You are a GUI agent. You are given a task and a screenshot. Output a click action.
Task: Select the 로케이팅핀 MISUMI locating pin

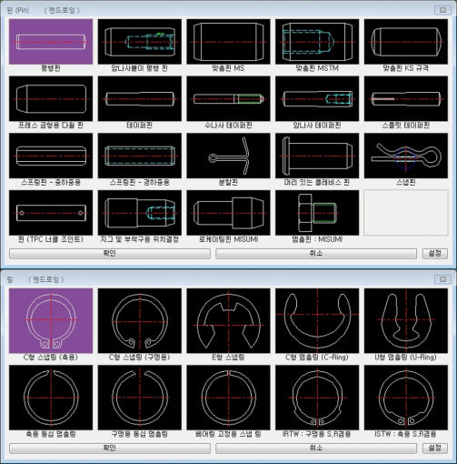228,213
